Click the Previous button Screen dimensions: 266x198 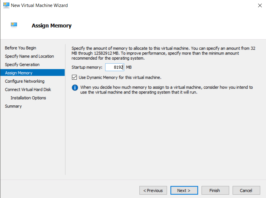click(153, 190)
